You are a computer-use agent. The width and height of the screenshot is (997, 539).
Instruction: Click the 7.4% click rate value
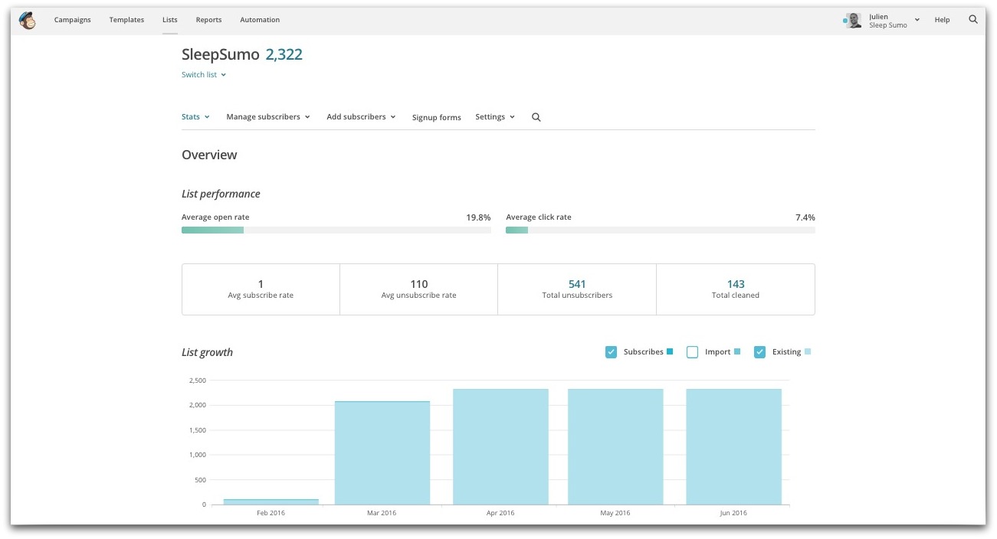[x=805, y=217]
